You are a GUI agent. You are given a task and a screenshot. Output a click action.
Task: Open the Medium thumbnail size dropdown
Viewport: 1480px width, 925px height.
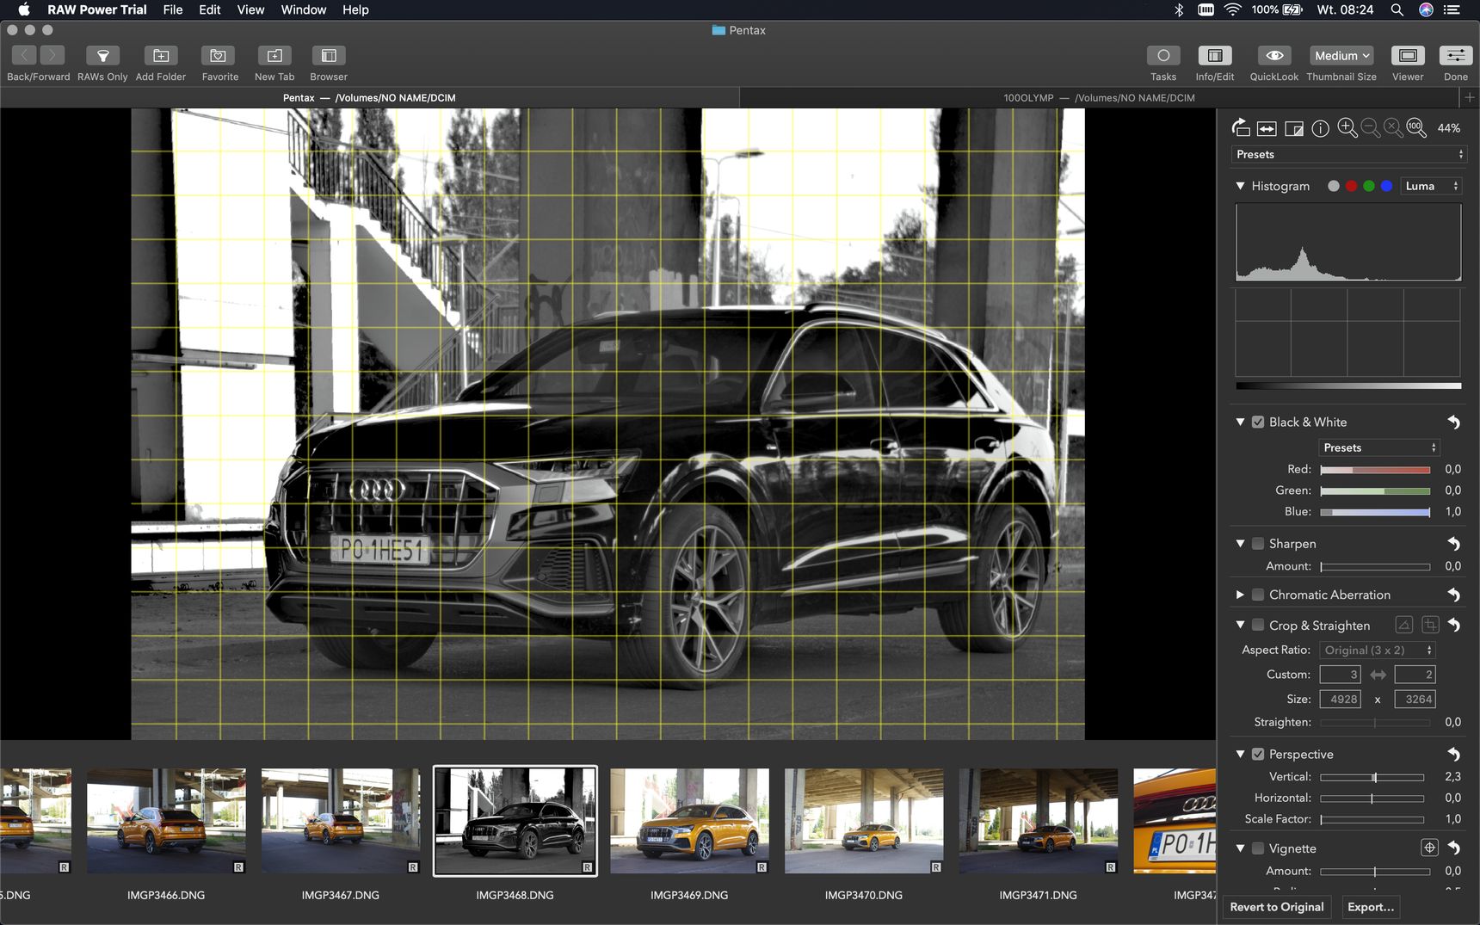(x=1341, y=56)
